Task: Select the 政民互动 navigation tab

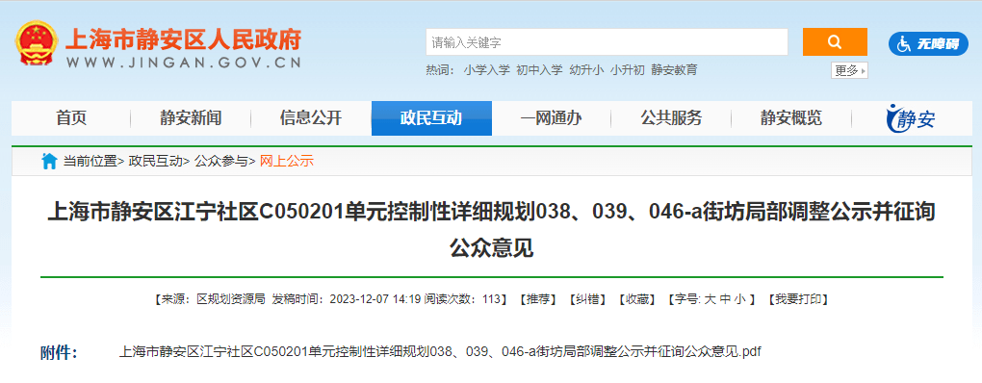Action: pyautogui.click(x=431, y=117)
